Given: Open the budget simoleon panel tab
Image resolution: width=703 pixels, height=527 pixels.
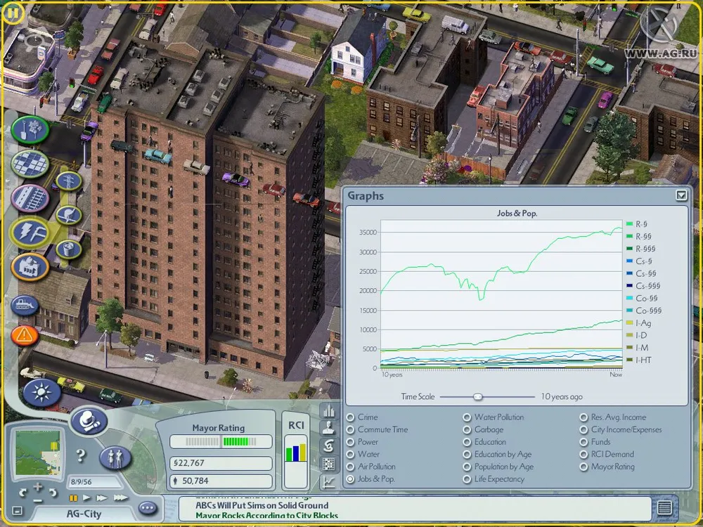Looking at the screenshot, I should point(328,445).
